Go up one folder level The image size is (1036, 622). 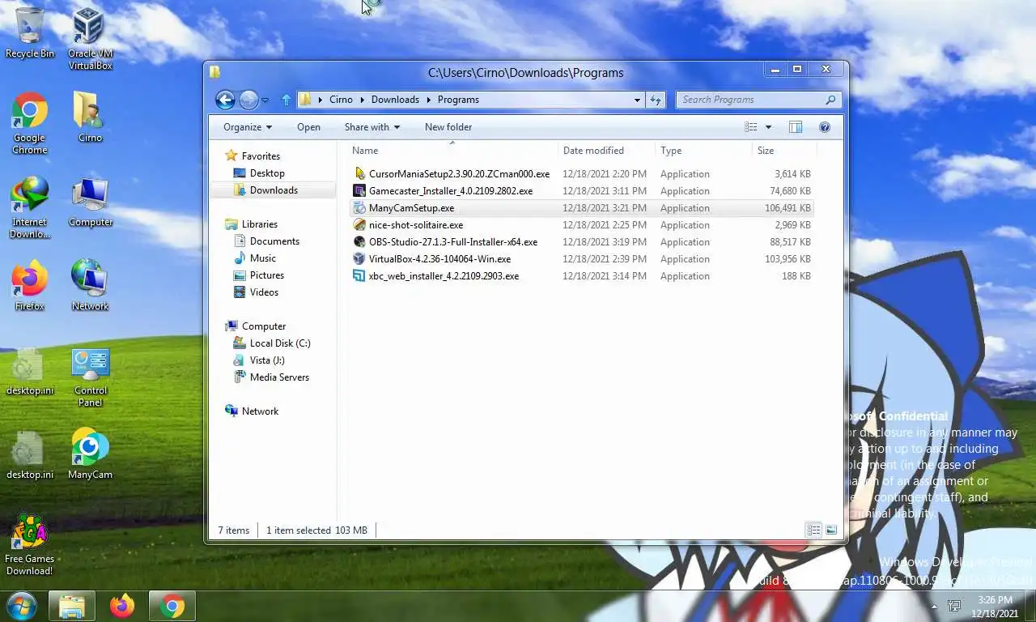pyautogui.click(x=286, y=100)
